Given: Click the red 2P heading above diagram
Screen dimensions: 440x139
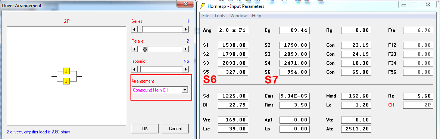Looking at the screenshot, I should (x=66, y=21).
